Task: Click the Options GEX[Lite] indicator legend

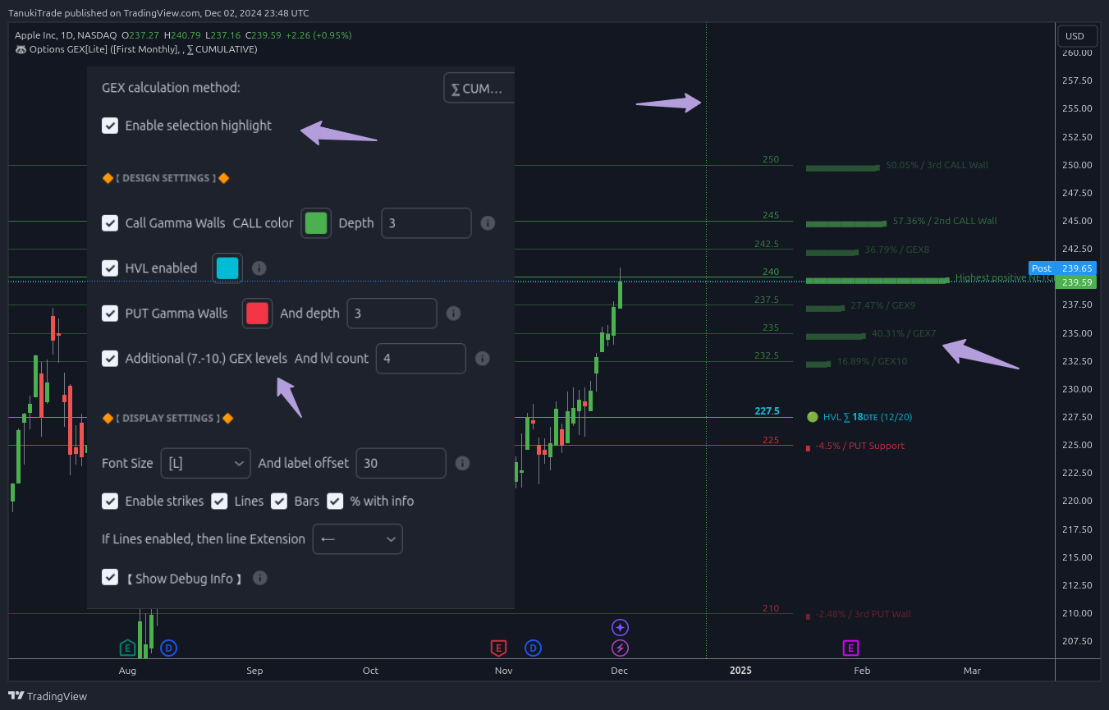Action: (x=136, y=49)
